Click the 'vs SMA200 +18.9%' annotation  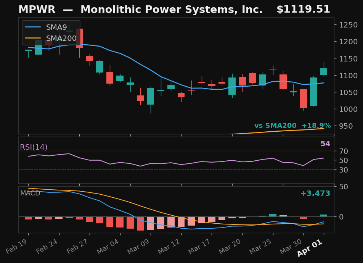(292, 126)
